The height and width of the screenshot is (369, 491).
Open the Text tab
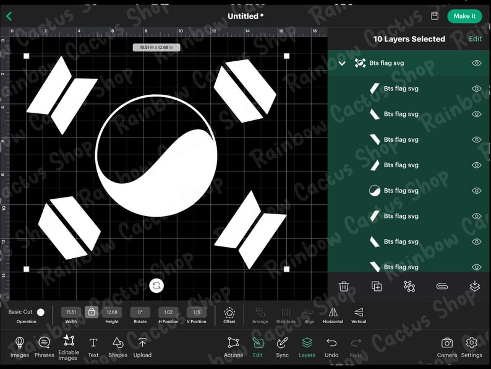tap(93, 347)
